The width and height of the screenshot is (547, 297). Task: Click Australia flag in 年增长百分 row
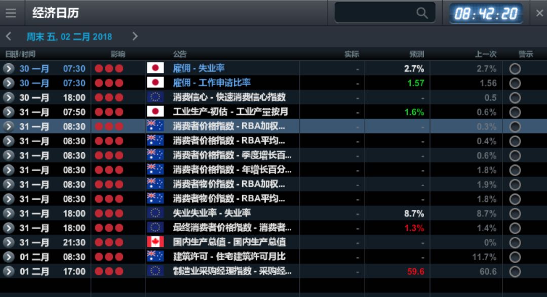tap(155, 169)
